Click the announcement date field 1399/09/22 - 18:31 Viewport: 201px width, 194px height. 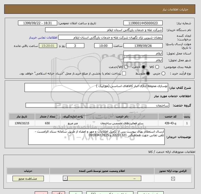tap(37, 23)
